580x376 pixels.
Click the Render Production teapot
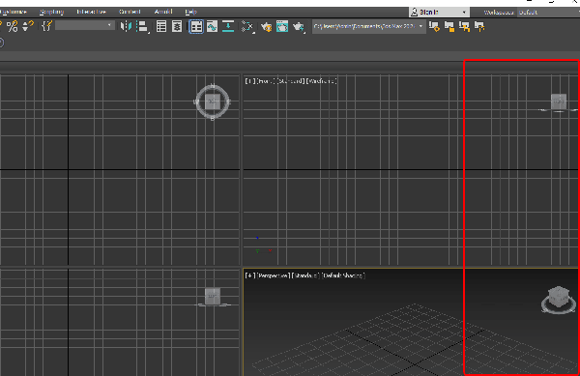click(298, 27)
